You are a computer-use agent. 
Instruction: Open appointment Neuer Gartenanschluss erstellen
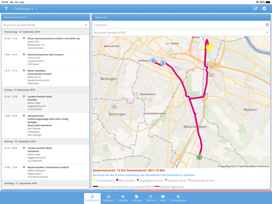pos(45,43)
